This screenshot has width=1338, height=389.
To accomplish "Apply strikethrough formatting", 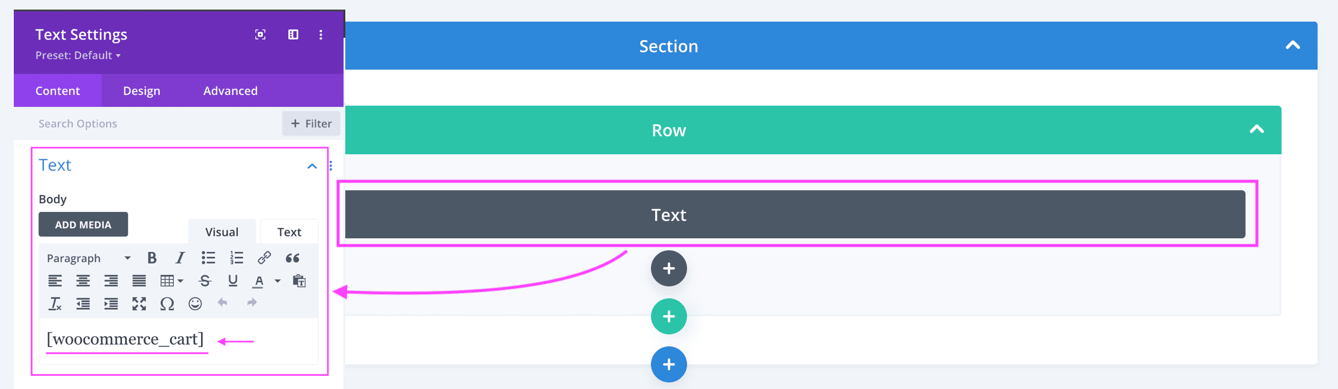I will click(x=204, y=280).
